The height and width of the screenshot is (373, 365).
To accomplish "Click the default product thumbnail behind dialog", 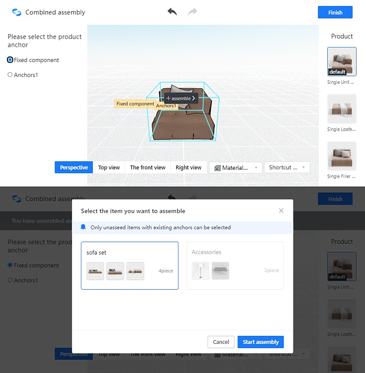I will [342, 266].
